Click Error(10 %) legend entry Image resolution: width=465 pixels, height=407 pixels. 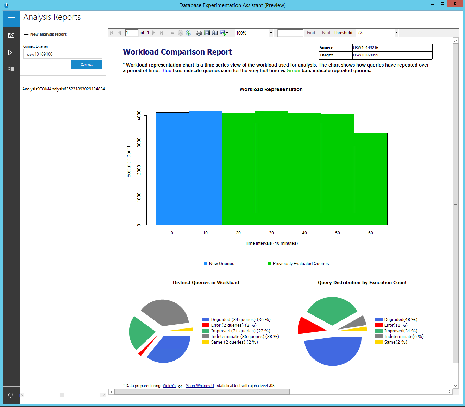click(391, 325)
